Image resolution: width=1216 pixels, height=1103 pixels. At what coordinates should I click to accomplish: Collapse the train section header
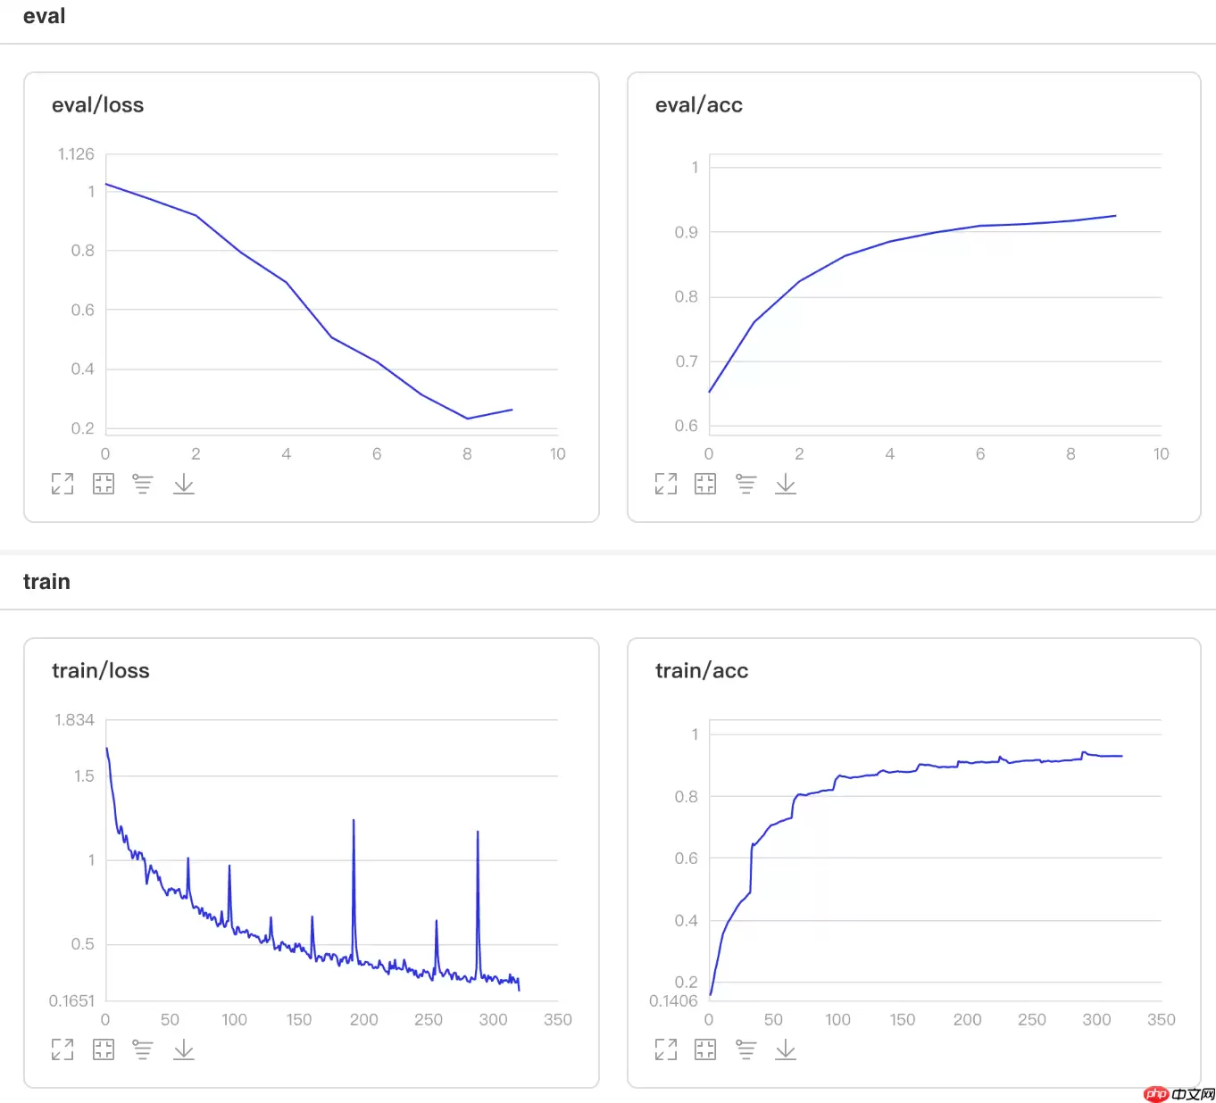tap(46, 582)
